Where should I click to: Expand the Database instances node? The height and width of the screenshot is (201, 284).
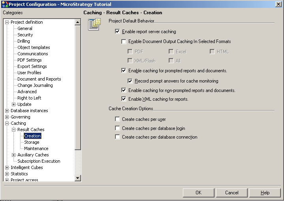(7, 111)
